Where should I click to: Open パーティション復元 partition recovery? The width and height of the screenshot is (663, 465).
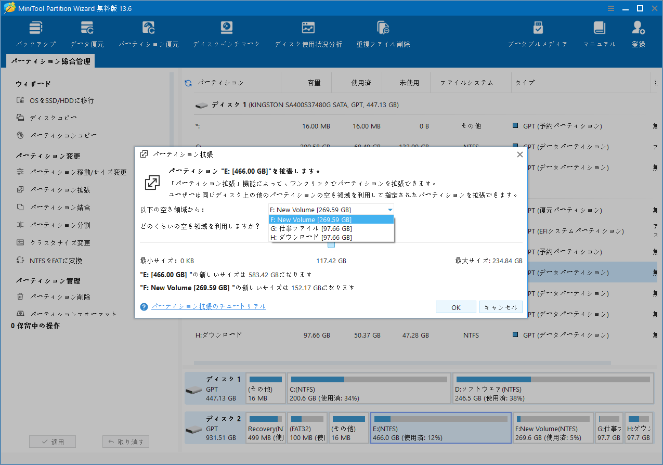[x=149, y=32]
